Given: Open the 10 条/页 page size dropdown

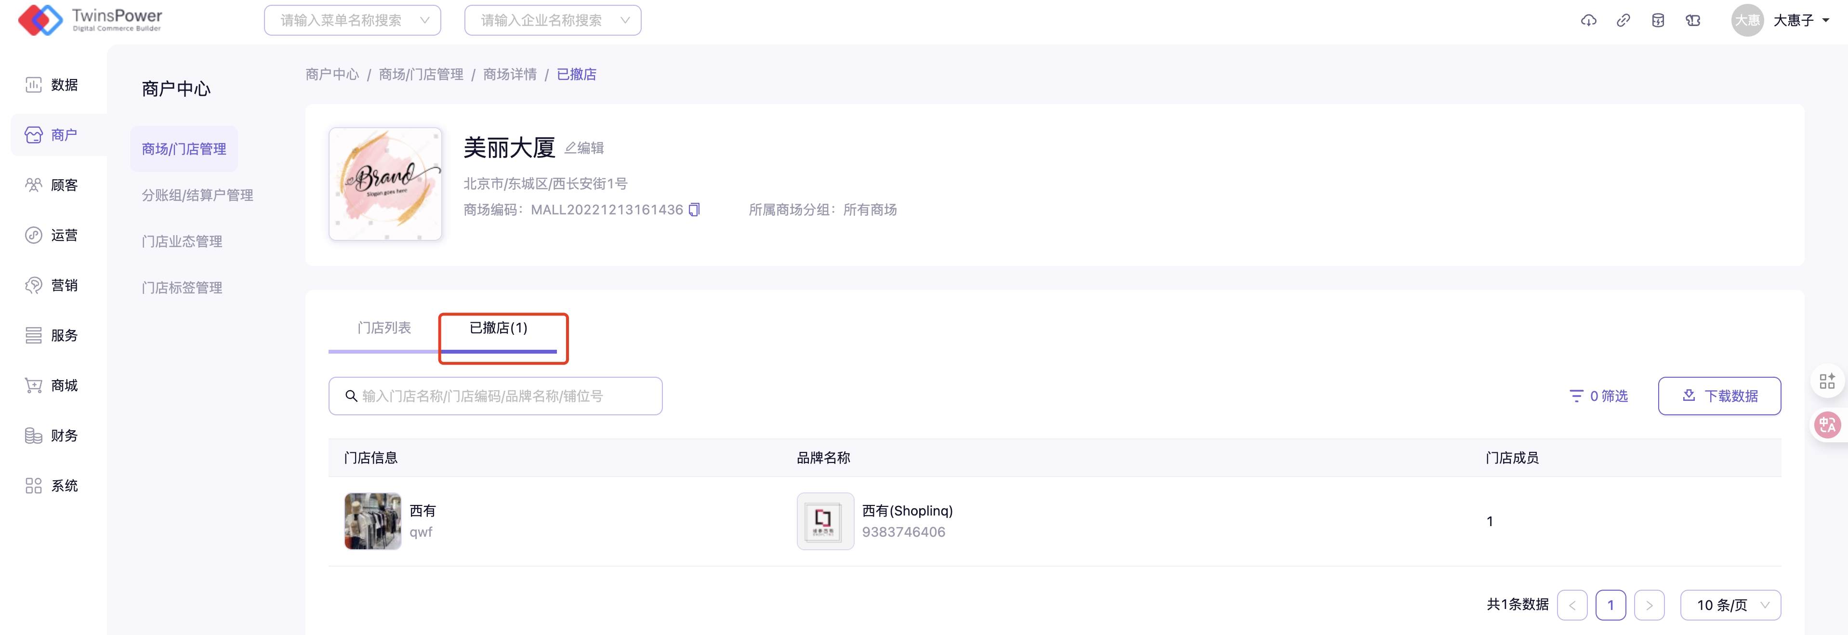Looking at the screenshot, I should 1729,605.
